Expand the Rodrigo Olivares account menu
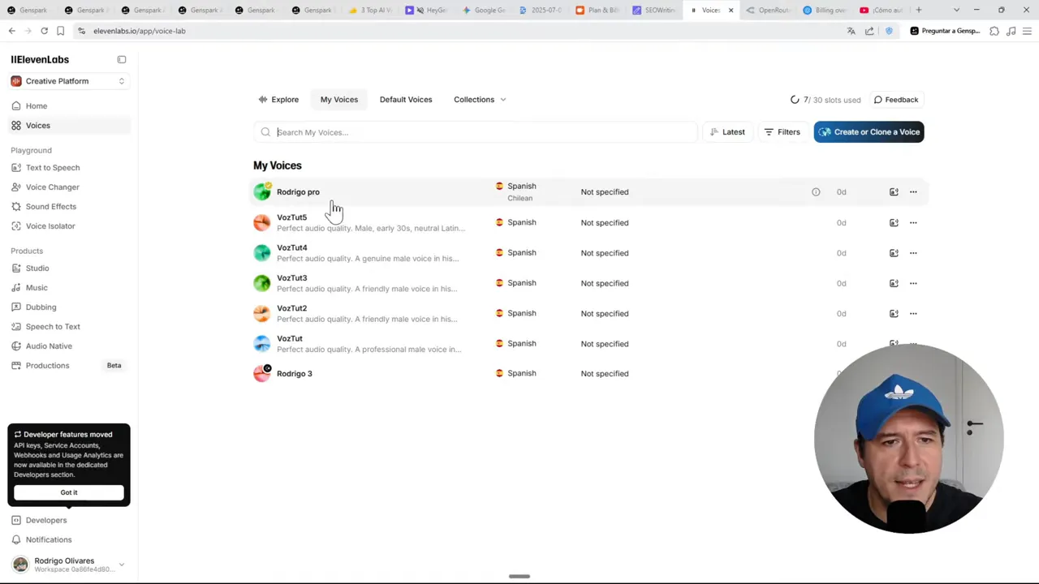Screen dimensions: 1039x584 click(x=69, y=564)
